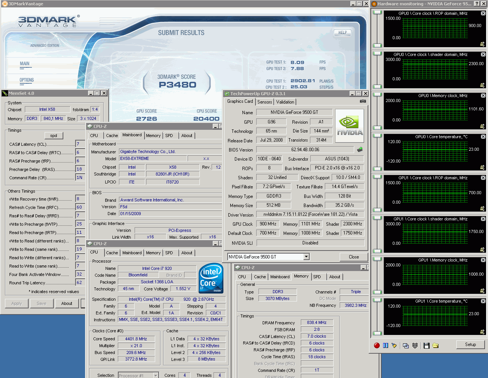488x378 pixels.
Task: Open Cache tab in the CPU-Z Mainboard window
Action: click(x=112, y=136)
